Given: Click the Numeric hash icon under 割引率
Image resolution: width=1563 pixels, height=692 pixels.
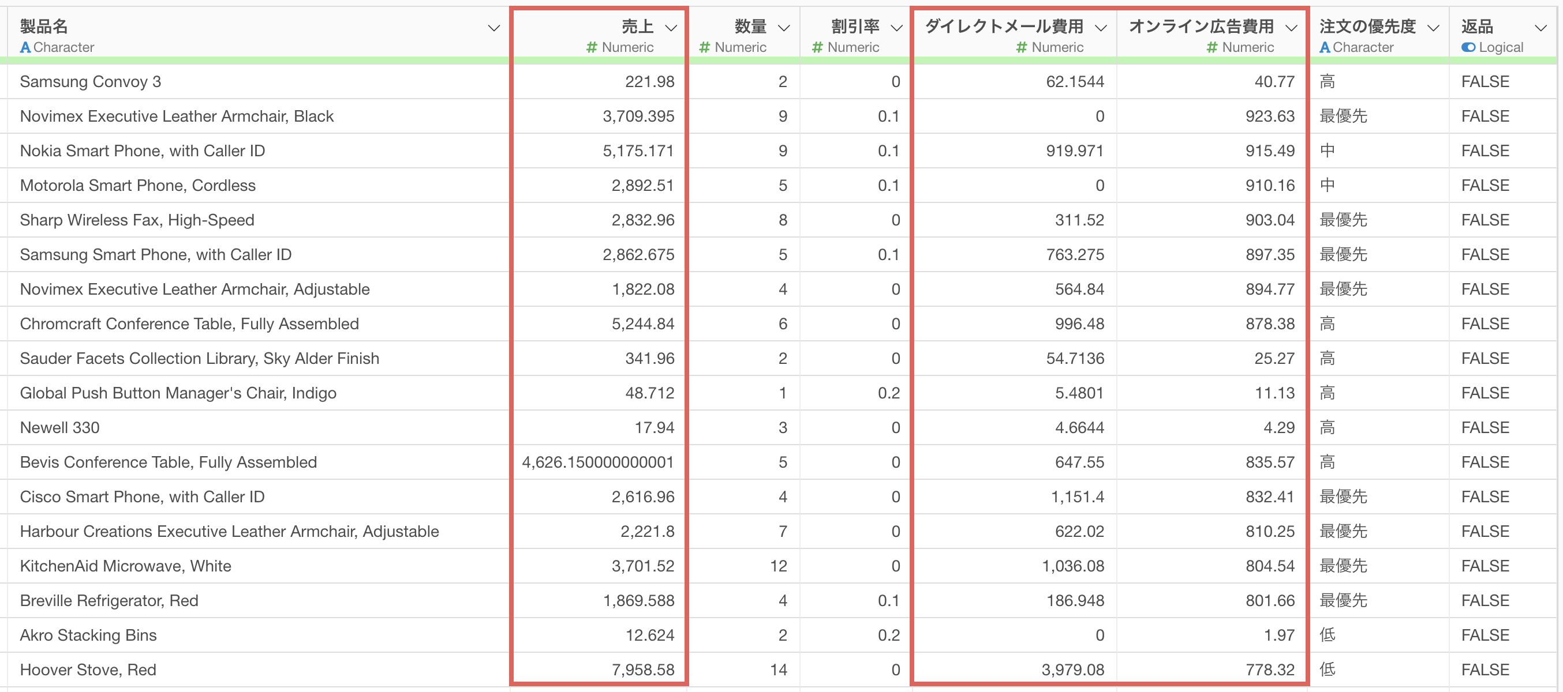Looking at the screenshot, I should 817,47.
